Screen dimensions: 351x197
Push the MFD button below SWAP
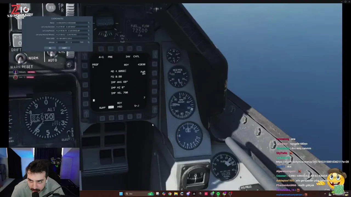[x=102, y=118]
